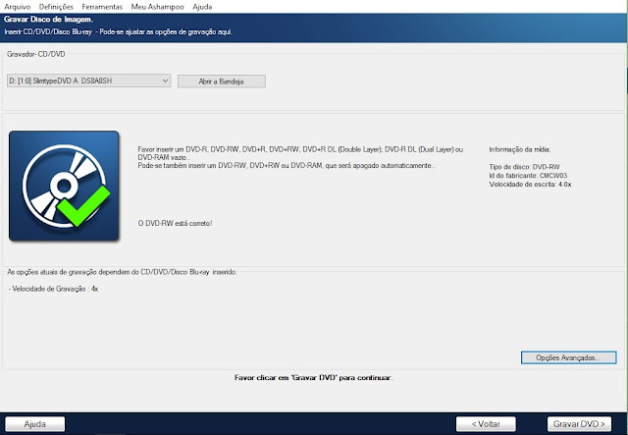Open Opções Avançadas settings

[x=568, y=357]
